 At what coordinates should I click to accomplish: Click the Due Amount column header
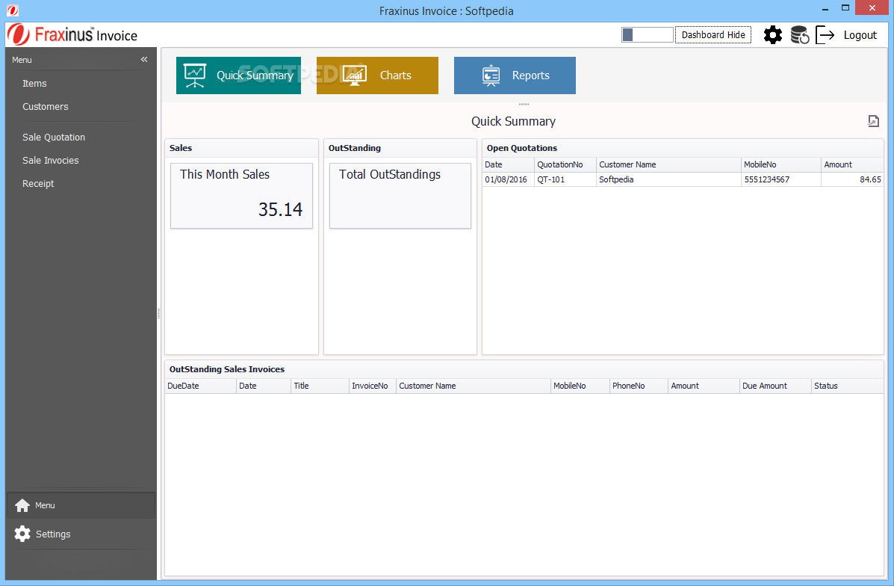point(775,386)
